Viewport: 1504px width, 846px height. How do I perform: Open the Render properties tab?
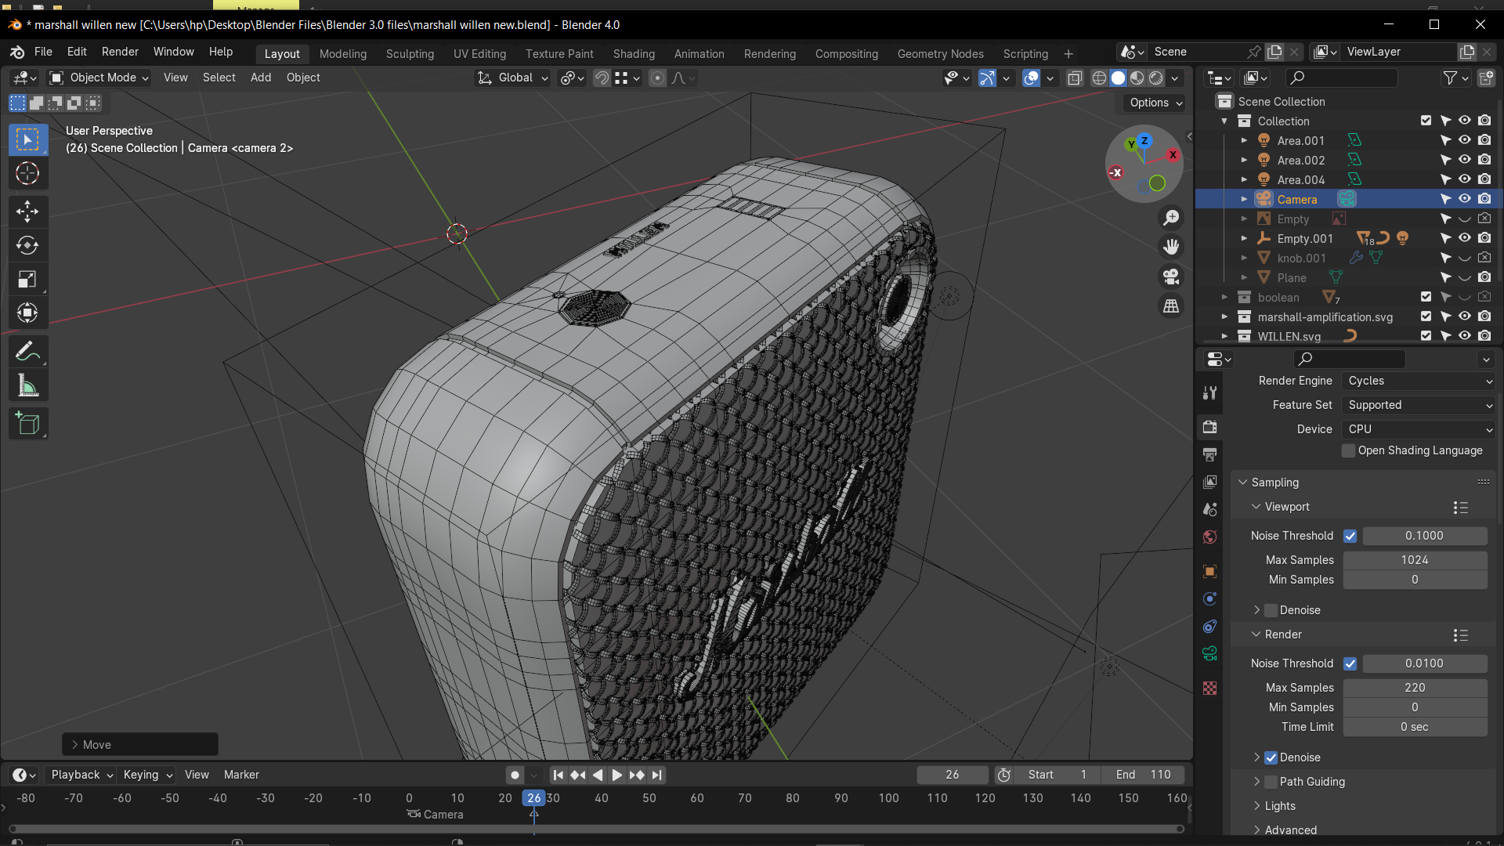1209,427
